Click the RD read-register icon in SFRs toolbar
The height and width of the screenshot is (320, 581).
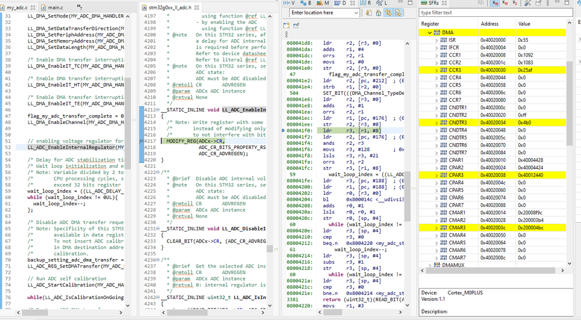tap(480, 3)
